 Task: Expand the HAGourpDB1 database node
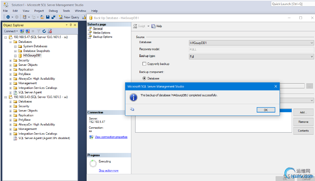[x=15, y=56]
